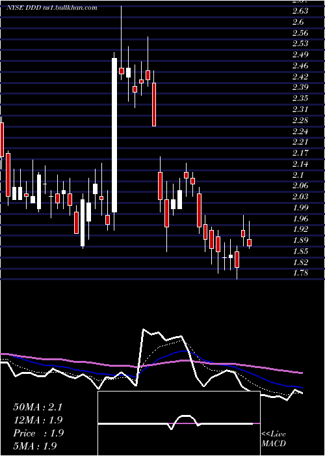Select the 1.92 price axis label

coord(300,229)
